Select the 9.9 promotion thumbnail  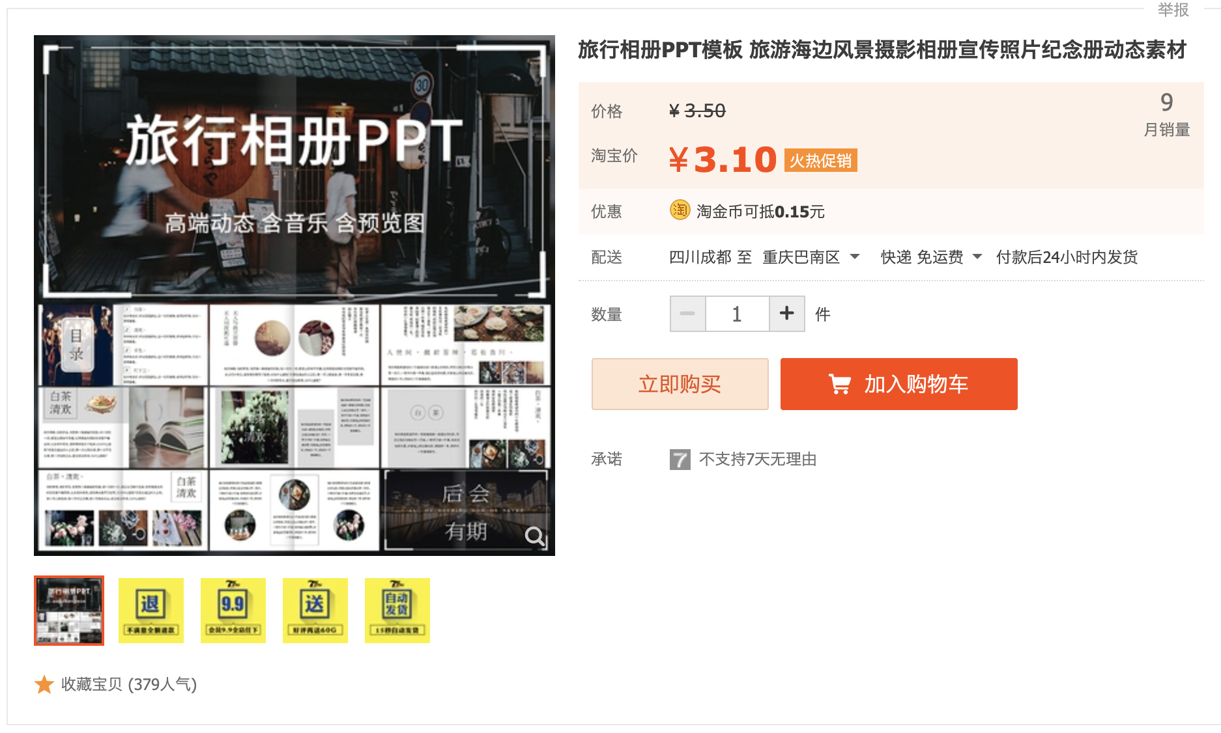[233, 610]
